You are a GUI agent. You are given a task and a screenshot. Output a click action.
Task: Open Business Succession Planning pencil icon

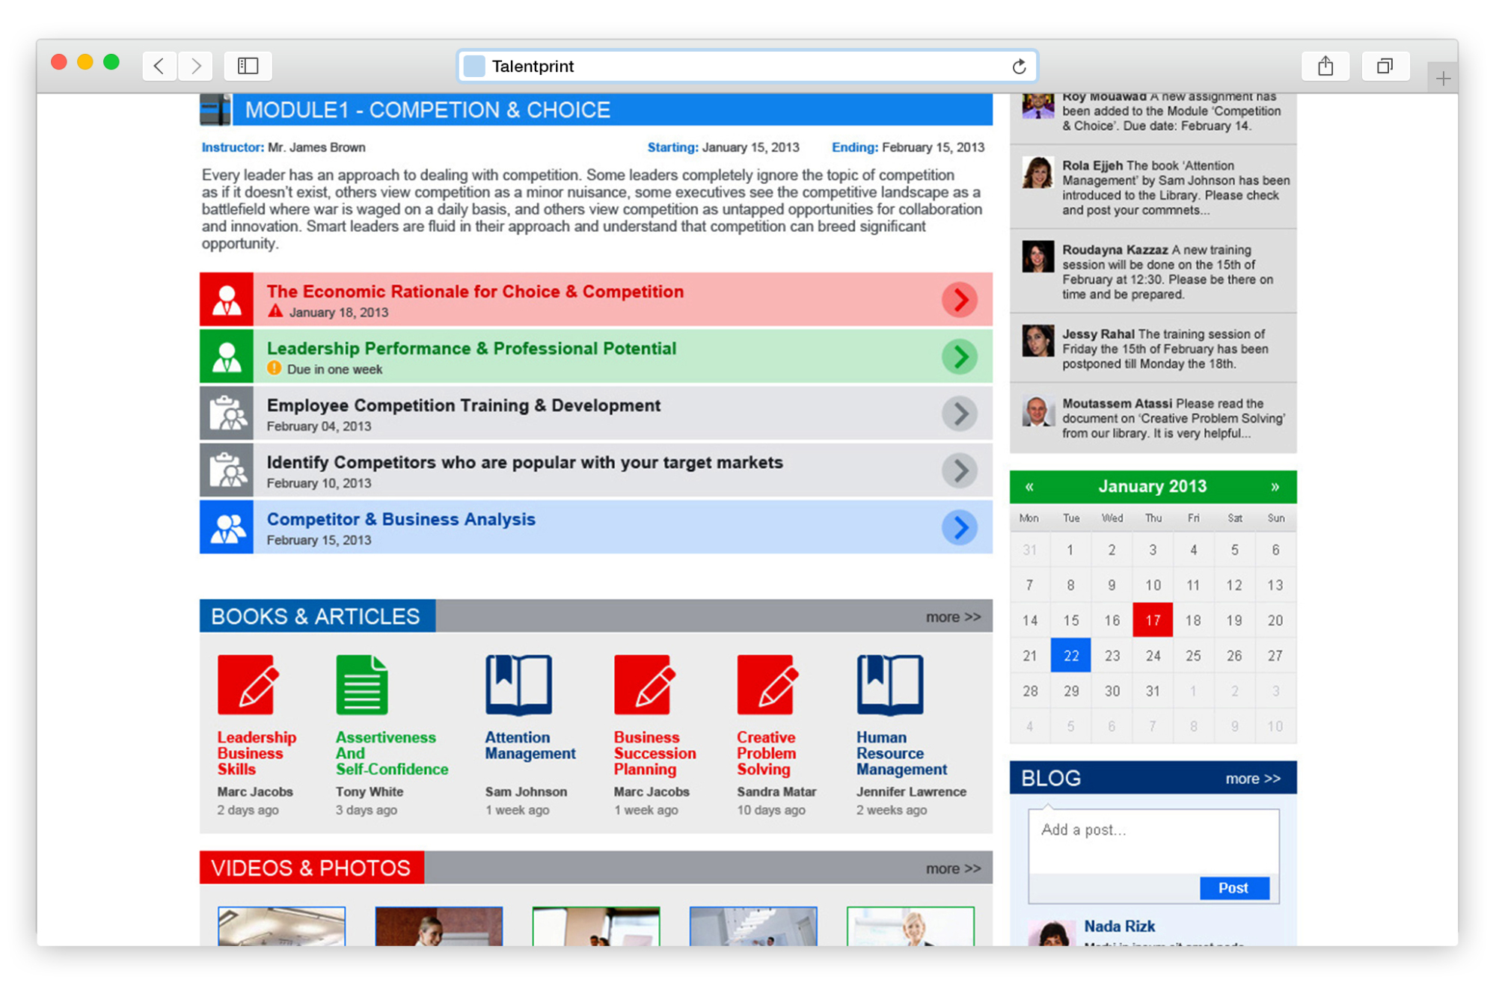coord(646,684)
